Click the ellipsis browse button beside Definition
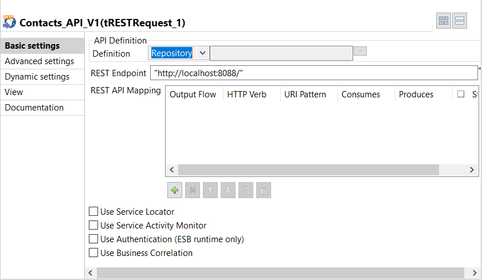 click(x=360, y=51)
